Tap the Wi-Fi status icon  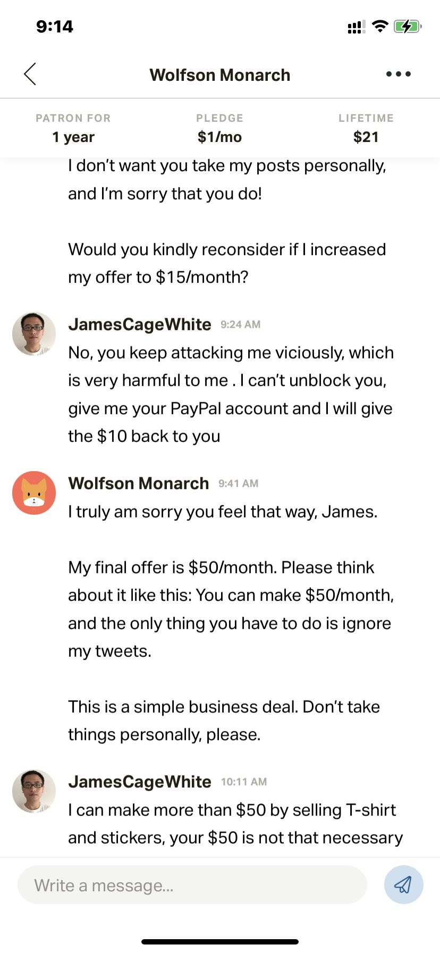380,26
